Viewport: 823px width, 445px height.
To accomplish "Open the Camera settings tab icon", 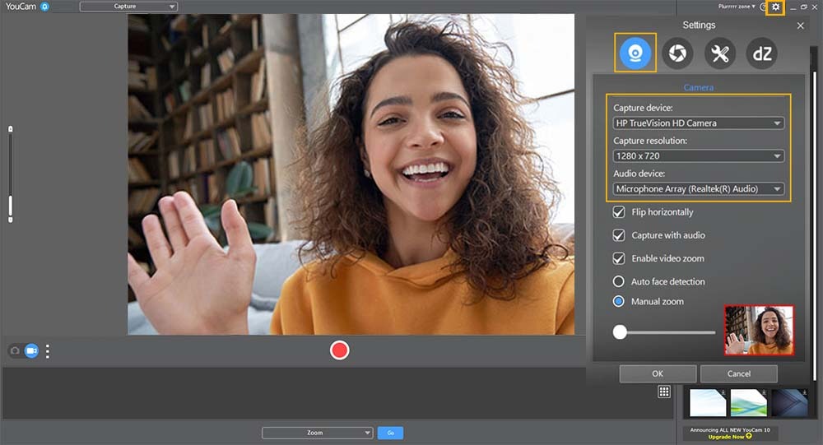I will [635, 53].
